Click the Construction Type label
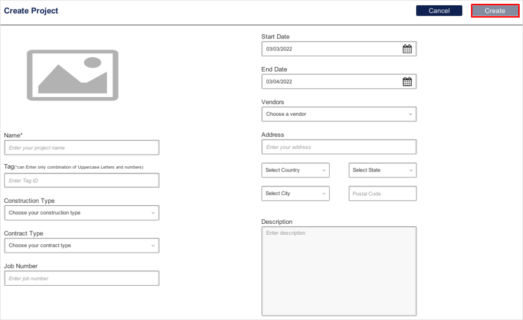Viewport: 523px width, 320px height. click(29, 201)
